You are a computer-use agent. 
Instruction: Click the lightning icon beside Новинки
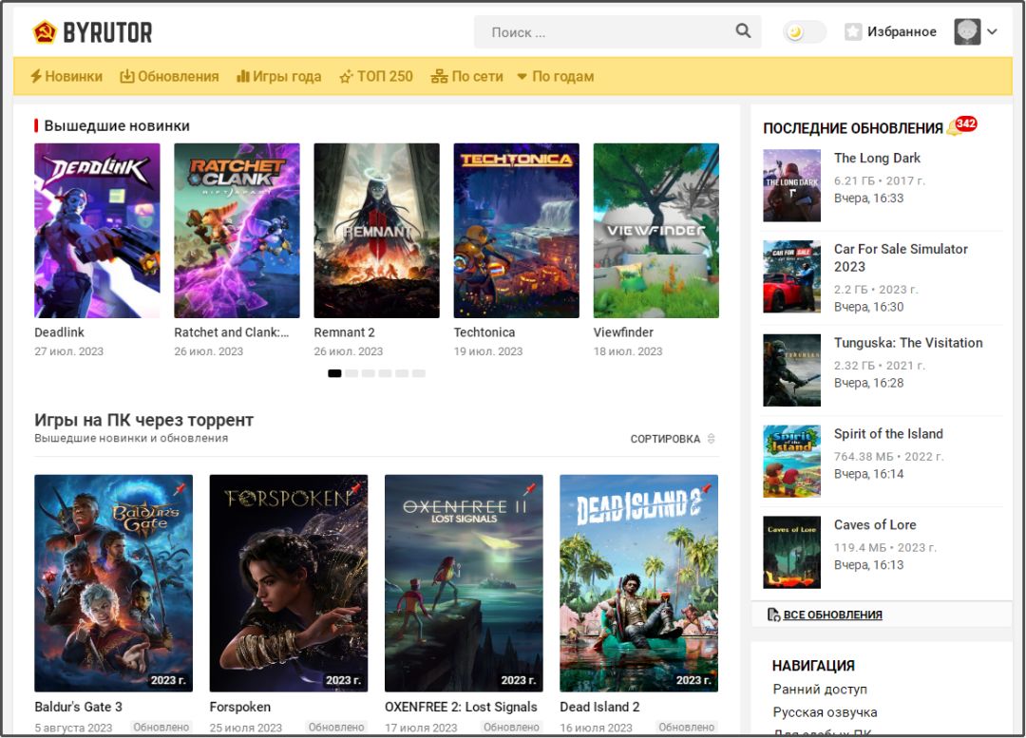click(x=36, y=77)
